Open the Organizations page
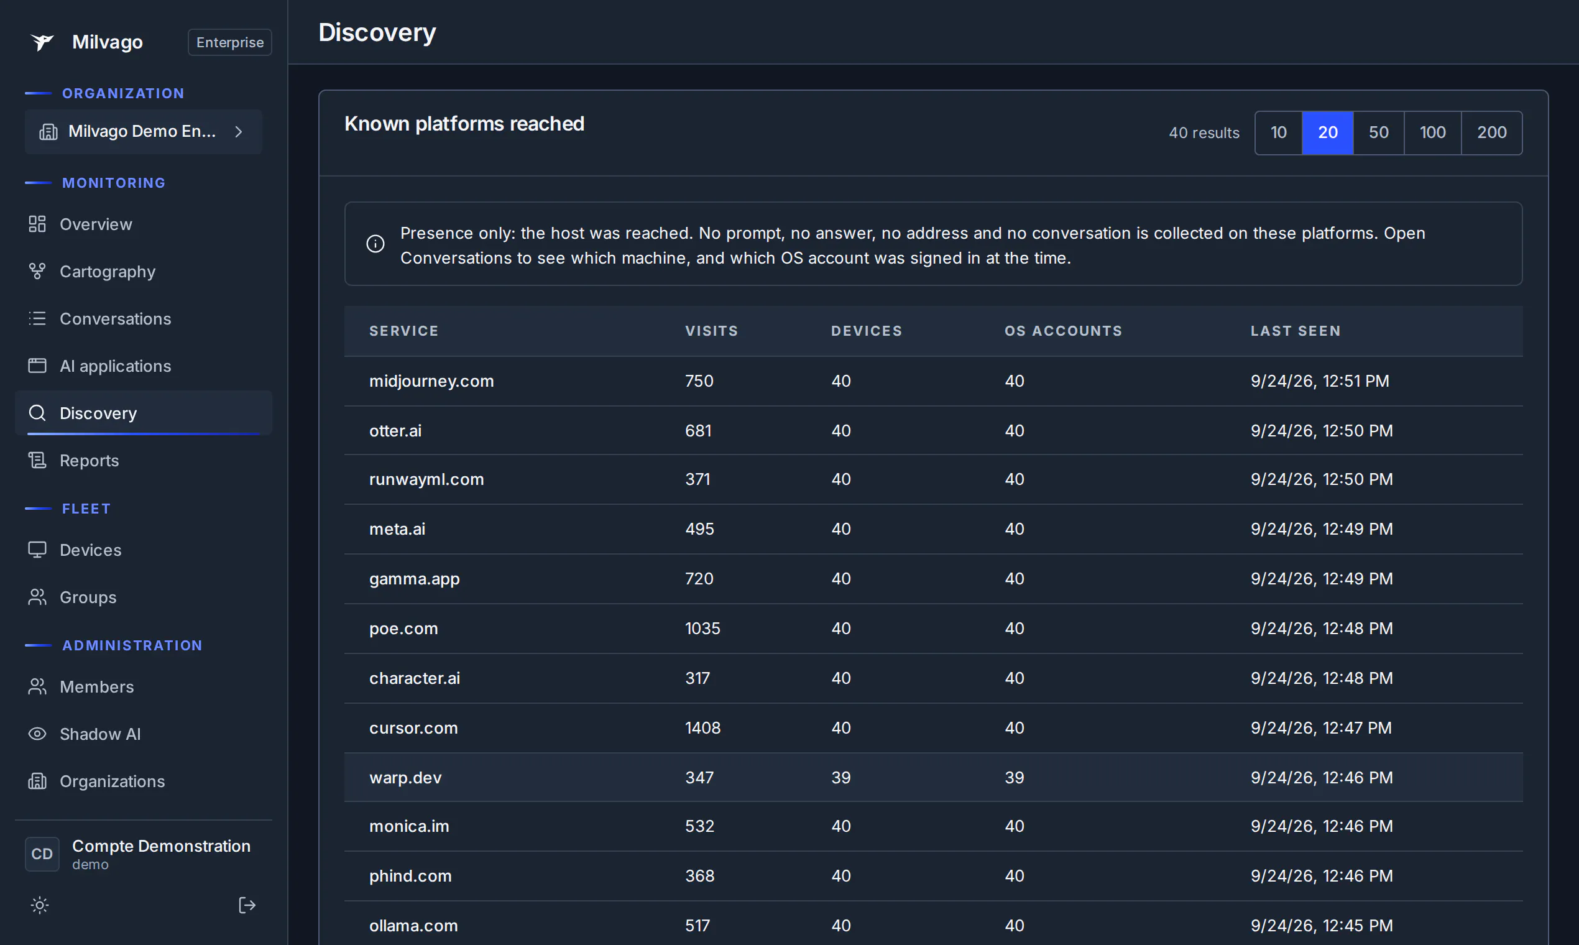The height and width of the screenshot is (945, 1579). click(143, 781)
